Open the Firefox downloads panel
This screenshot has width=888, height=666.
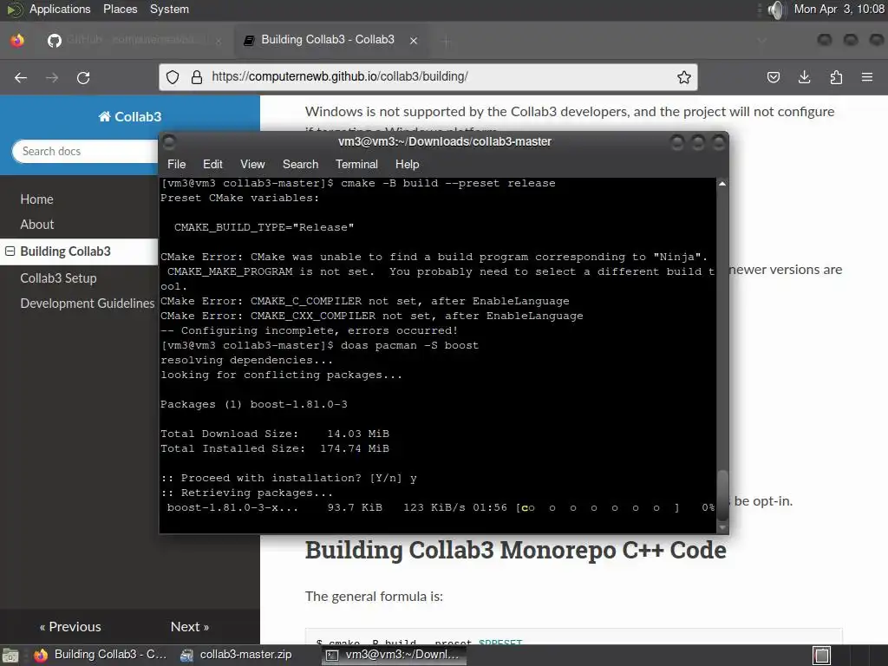[x=804, y=77]
